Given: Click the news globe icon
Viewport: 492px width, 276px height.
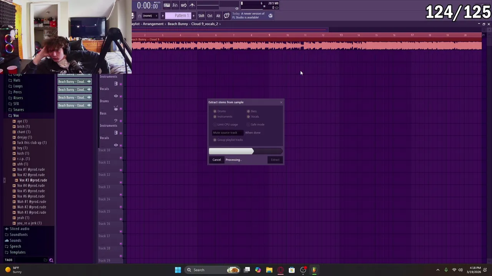Looking at the screenshot, I should [x=271, y=16].
